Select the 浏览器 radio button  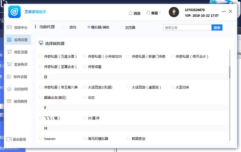(x=122, y=27)
